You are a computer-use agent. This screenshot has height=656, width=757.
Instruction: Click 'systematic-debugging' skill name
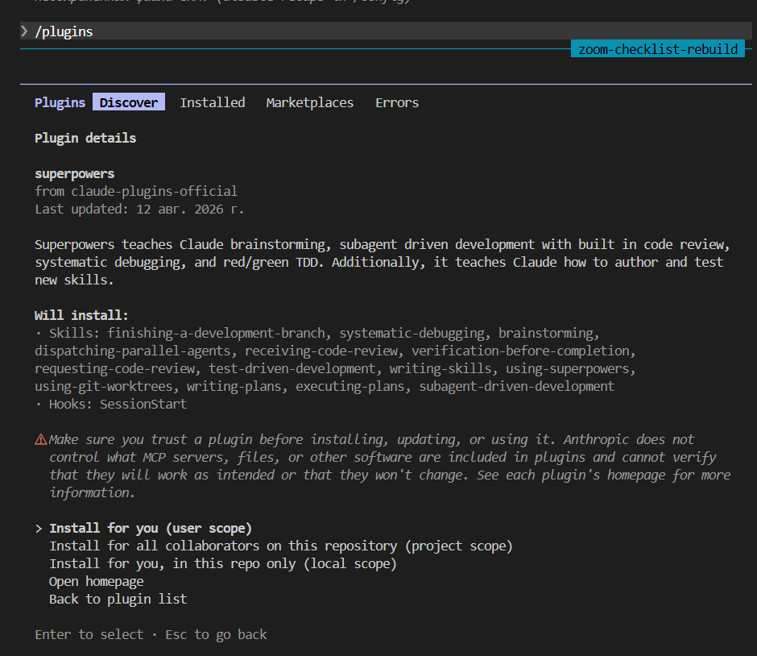pos(412,334)
